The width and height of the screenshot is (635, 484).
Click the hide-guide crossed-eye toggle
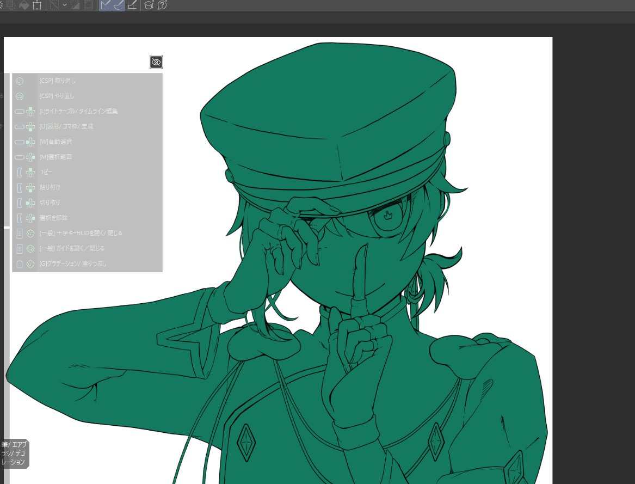pyautogui.click(x=156, y=62)
